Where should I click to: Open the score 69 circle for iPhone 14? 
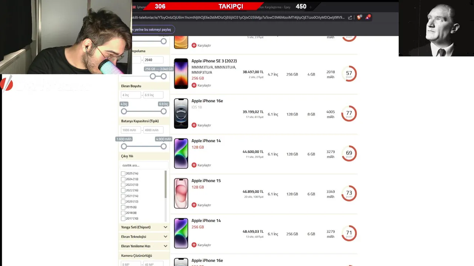click(349, 153)
